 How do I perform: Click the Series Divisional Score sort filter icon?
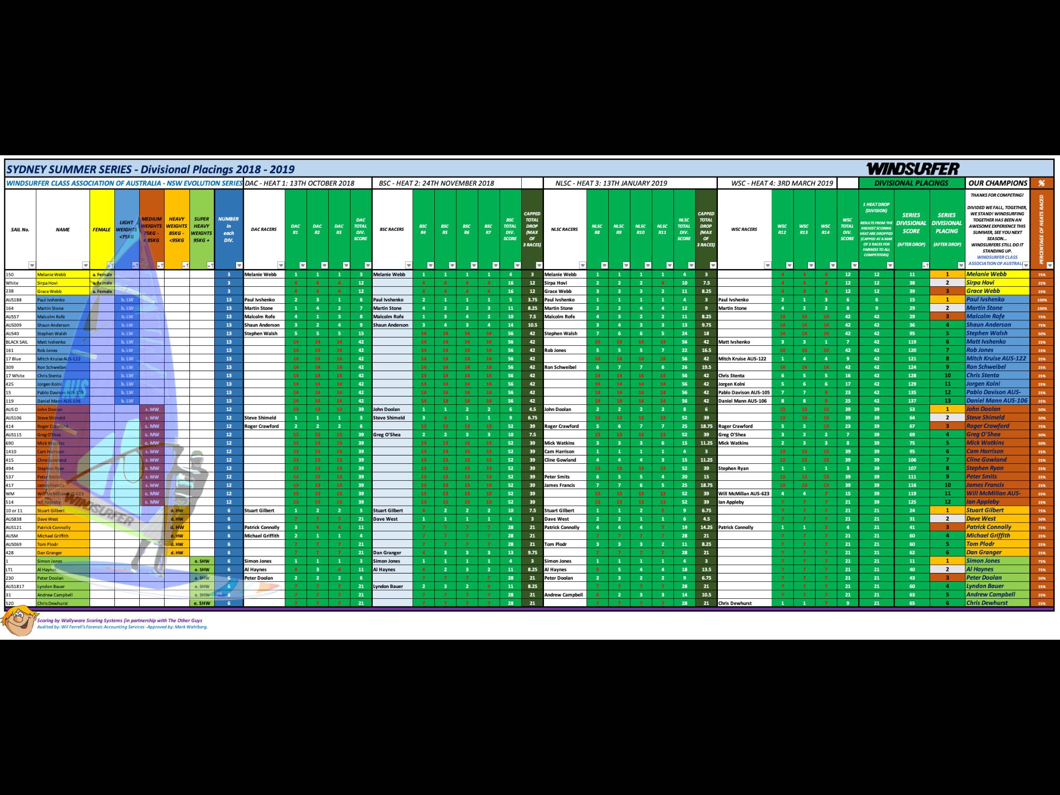tap(925, 266)
